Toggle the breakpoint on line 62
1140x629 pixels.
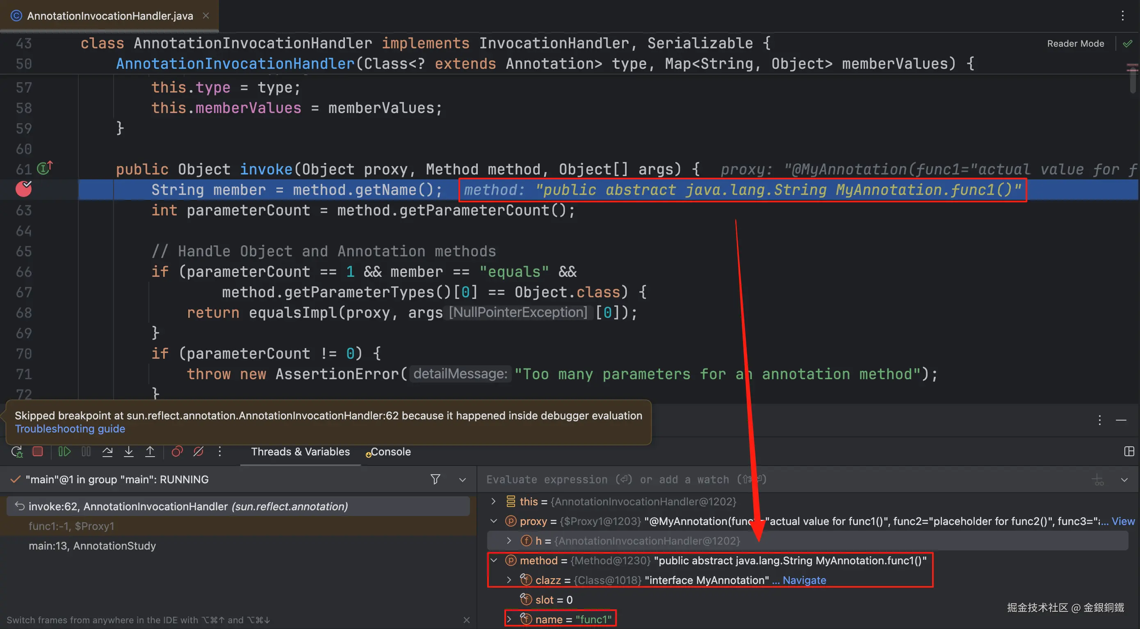click(x=23, y=189)
